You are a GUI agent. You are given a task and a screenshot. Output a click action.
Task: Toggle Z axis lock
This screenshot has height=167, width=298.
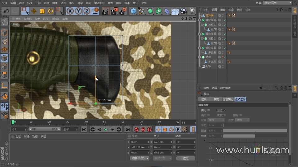tap(87, 11)
